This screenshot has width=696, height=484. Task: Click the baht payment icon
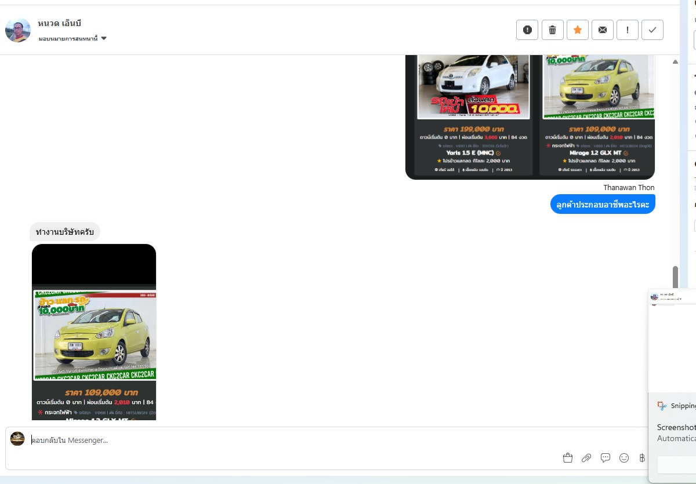(642, 458)
